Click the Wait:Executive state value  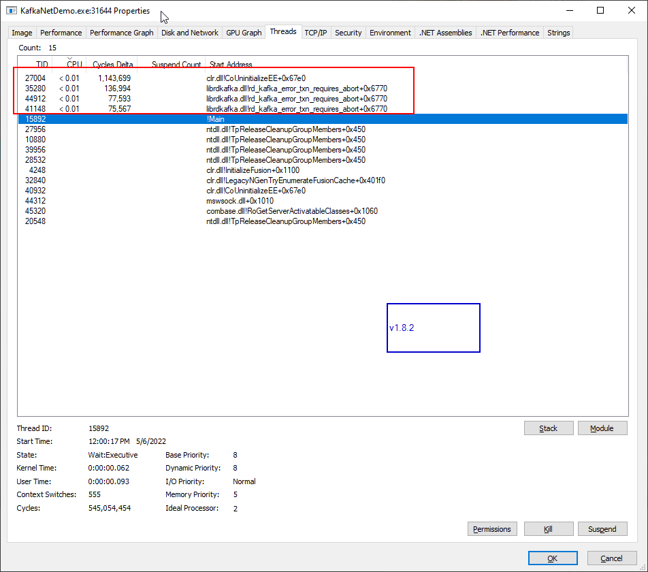113,455
